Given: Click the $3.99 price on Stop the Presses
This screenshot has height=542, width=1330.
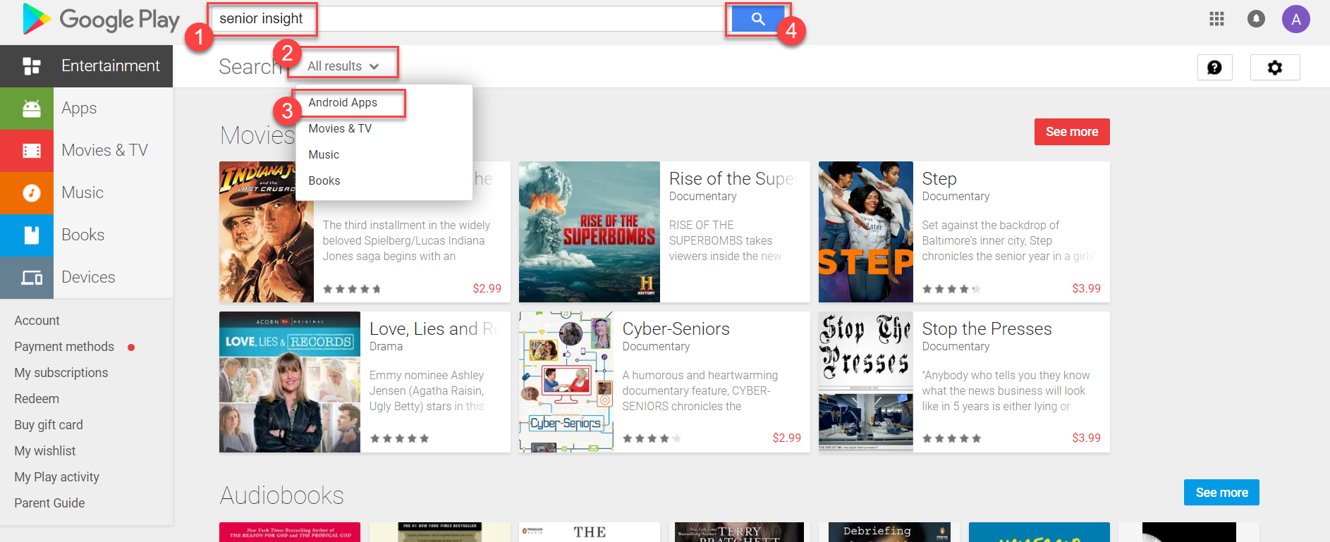Looking at the screenshot, I should (x=1086, y=438).
